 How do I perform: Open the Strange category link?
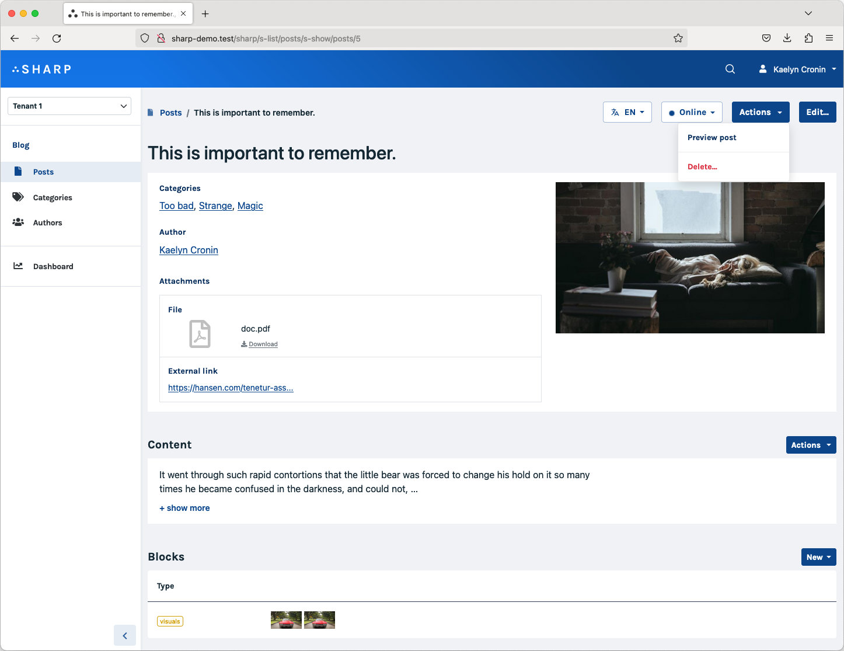point(215,206)
